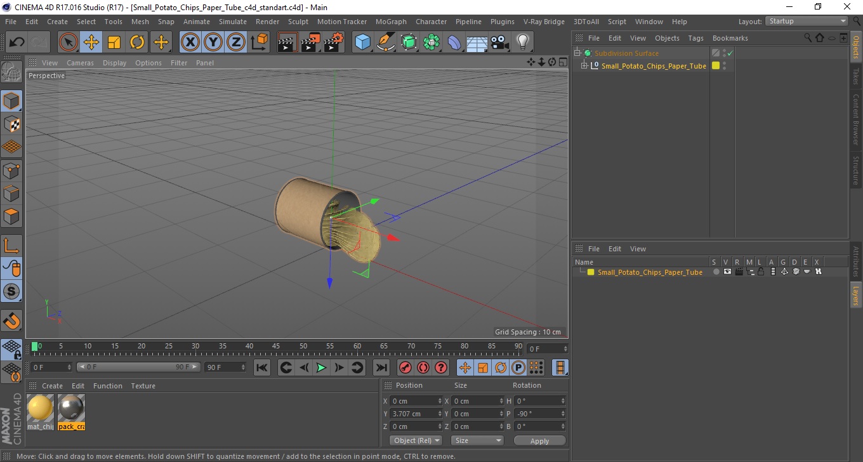Enable the Axis tool
This screenshot has height=462, width=863.
11,245
